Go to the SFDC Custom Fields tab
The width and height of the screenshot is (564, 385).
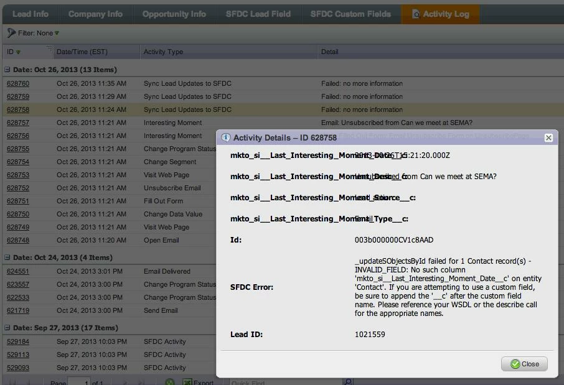[x=350, y=14]
